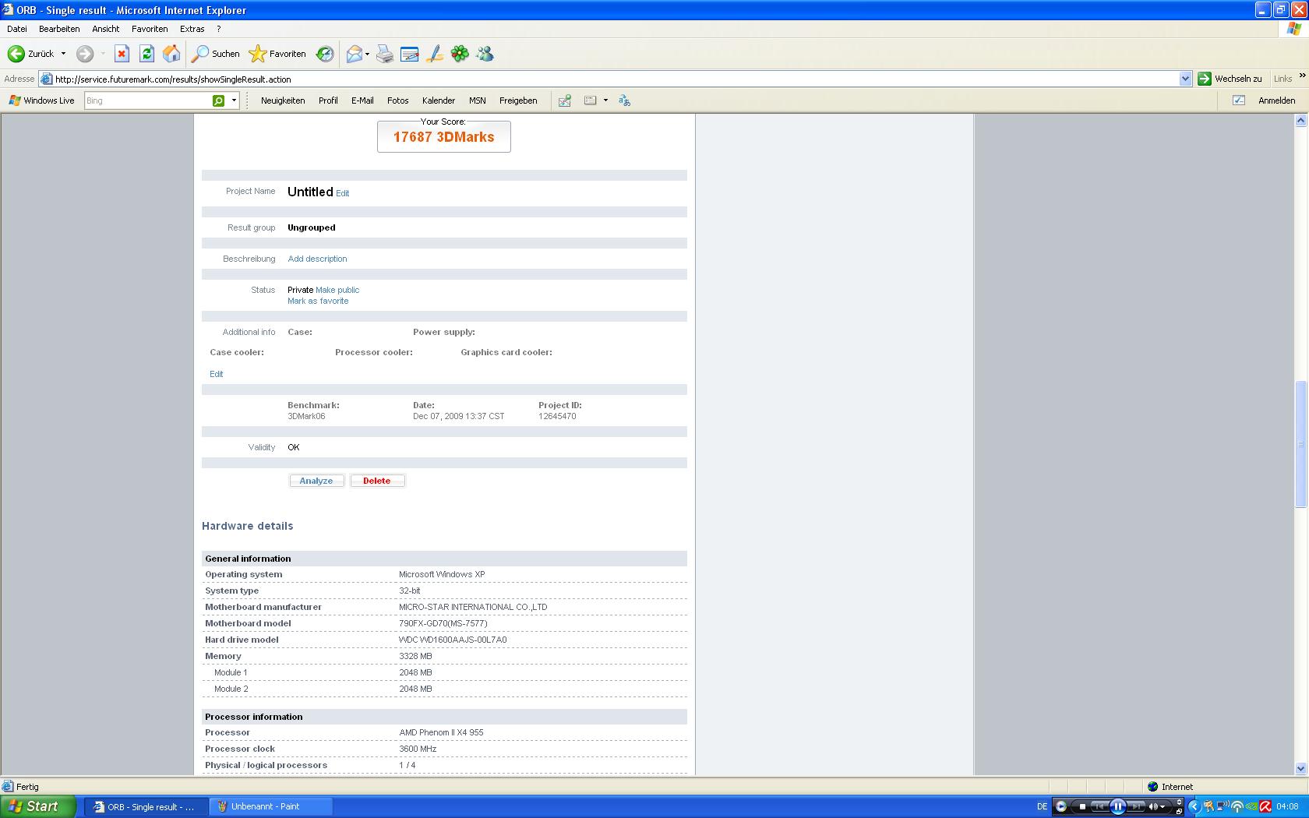Open Bing search options dropdown

234,100
